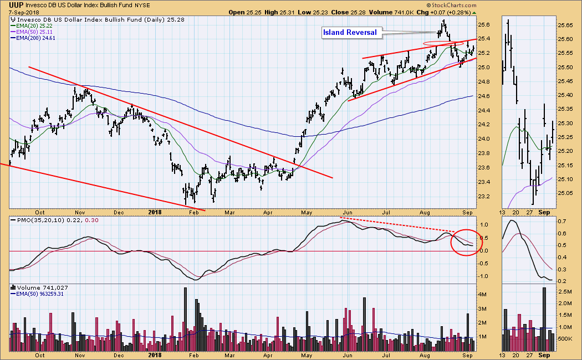This screenshot has width=582, height=360.
Task: Click the 23.2 price axis label
Action: (484, 197)
